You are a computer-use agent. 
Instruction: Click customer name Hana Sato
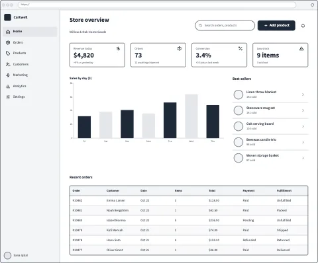coord(113,241)
